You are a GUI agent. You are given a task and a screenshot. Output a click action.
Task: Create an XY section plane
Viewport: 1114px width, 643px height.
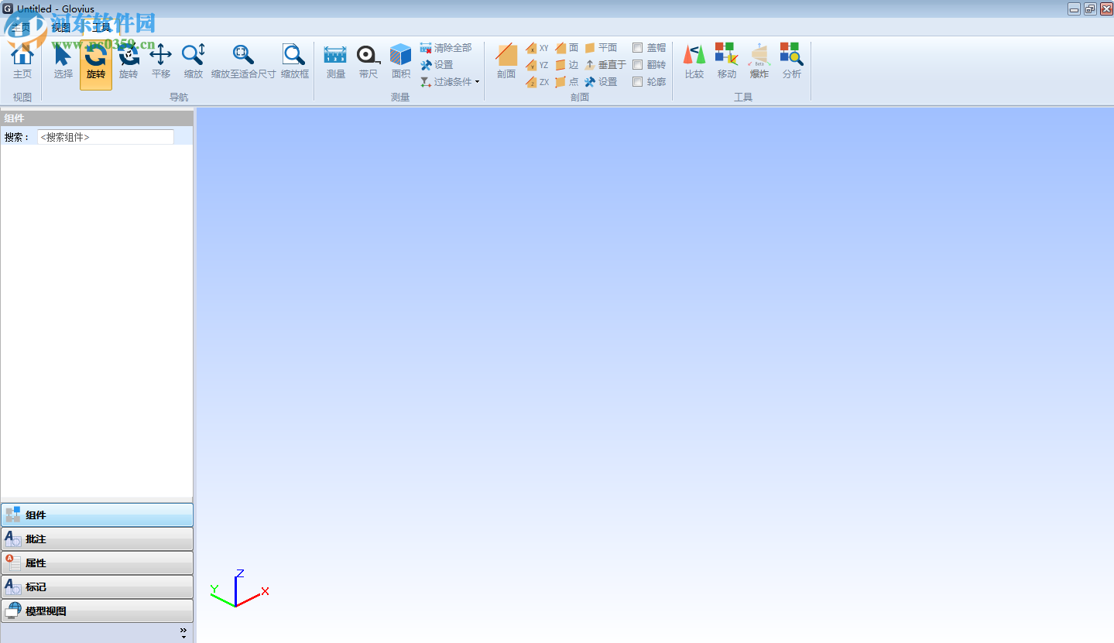pos(537,47)
